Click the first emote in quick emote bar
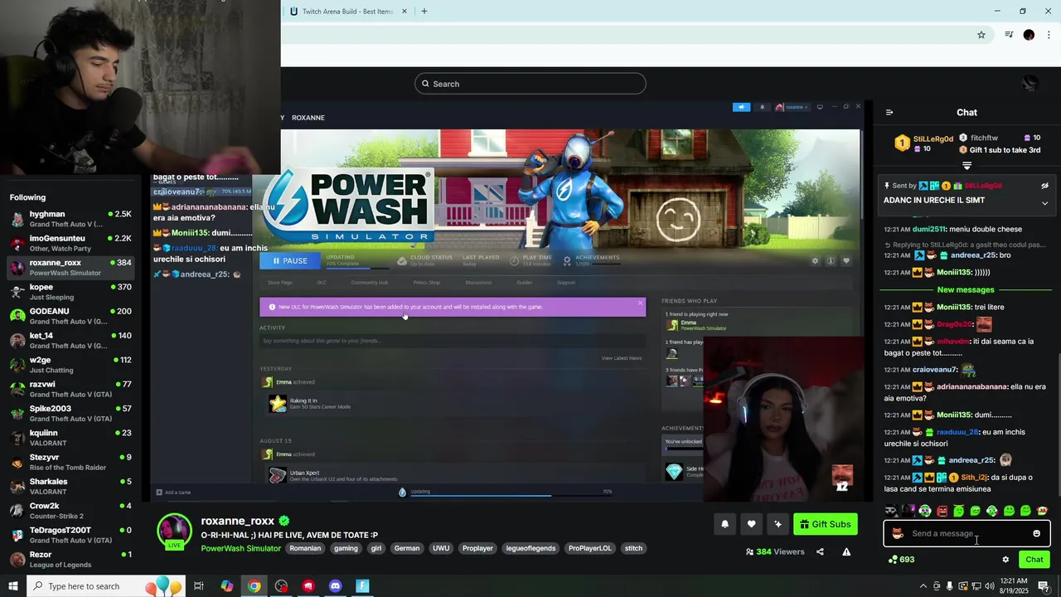 click(x=891, y=511)
